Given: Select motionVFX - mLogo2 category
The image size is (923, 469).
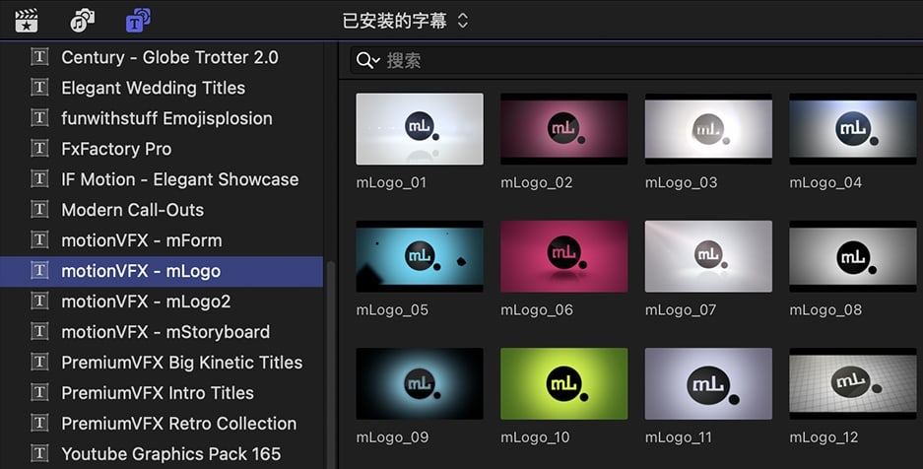Looking at the screenshot, I should pos(162,301).
